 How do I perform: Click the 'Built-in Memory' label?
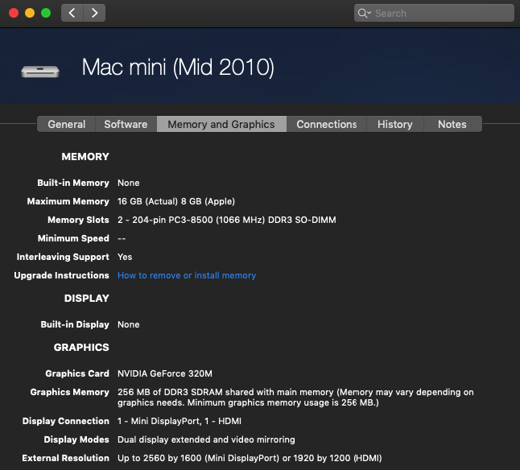point(73,183)
